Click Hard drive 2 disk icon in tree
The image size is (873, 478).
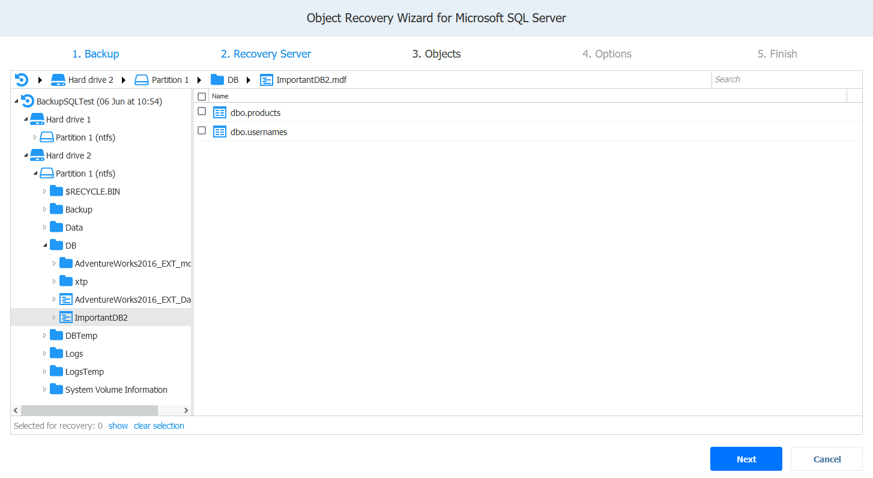(x=37, y=155)
